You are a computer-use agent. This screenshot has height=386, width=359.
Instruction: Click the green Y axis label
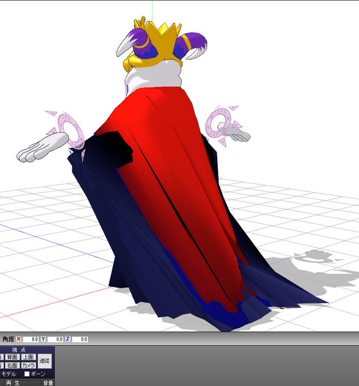pos(43,339)
